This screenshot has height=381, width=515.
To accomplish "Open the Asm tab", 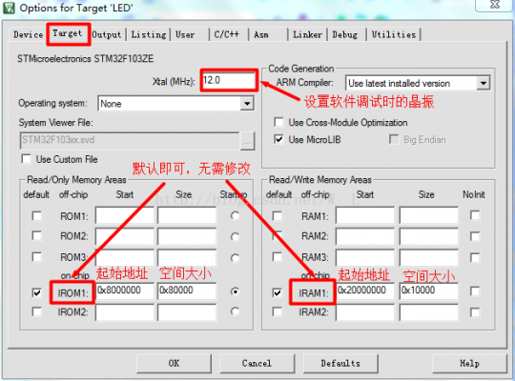I will (261, 34).
